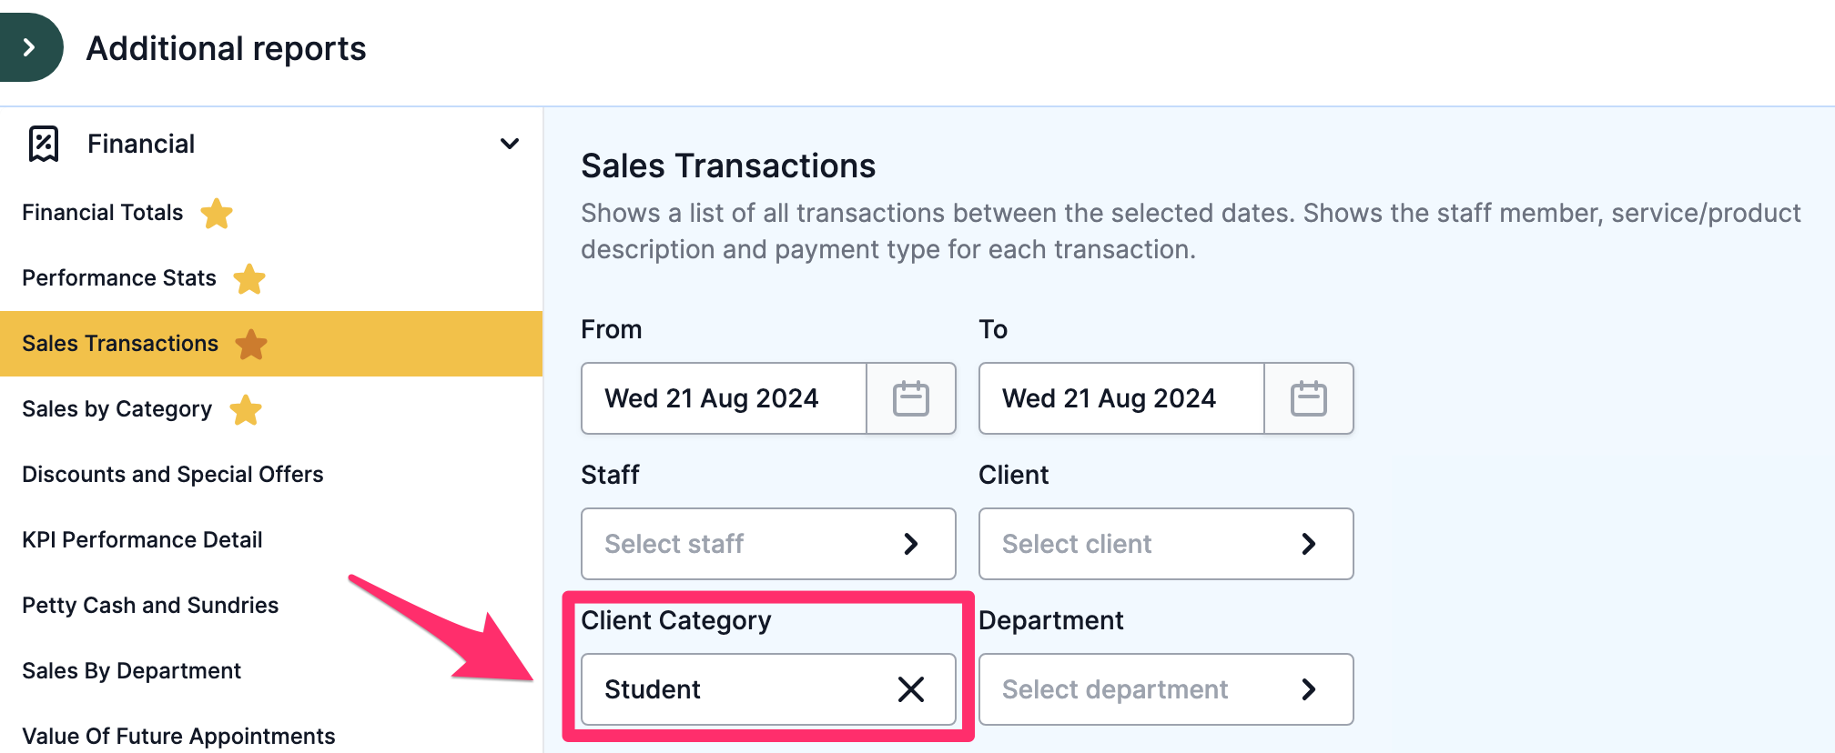Collapse the Financial section chevron

click(510, 144)
